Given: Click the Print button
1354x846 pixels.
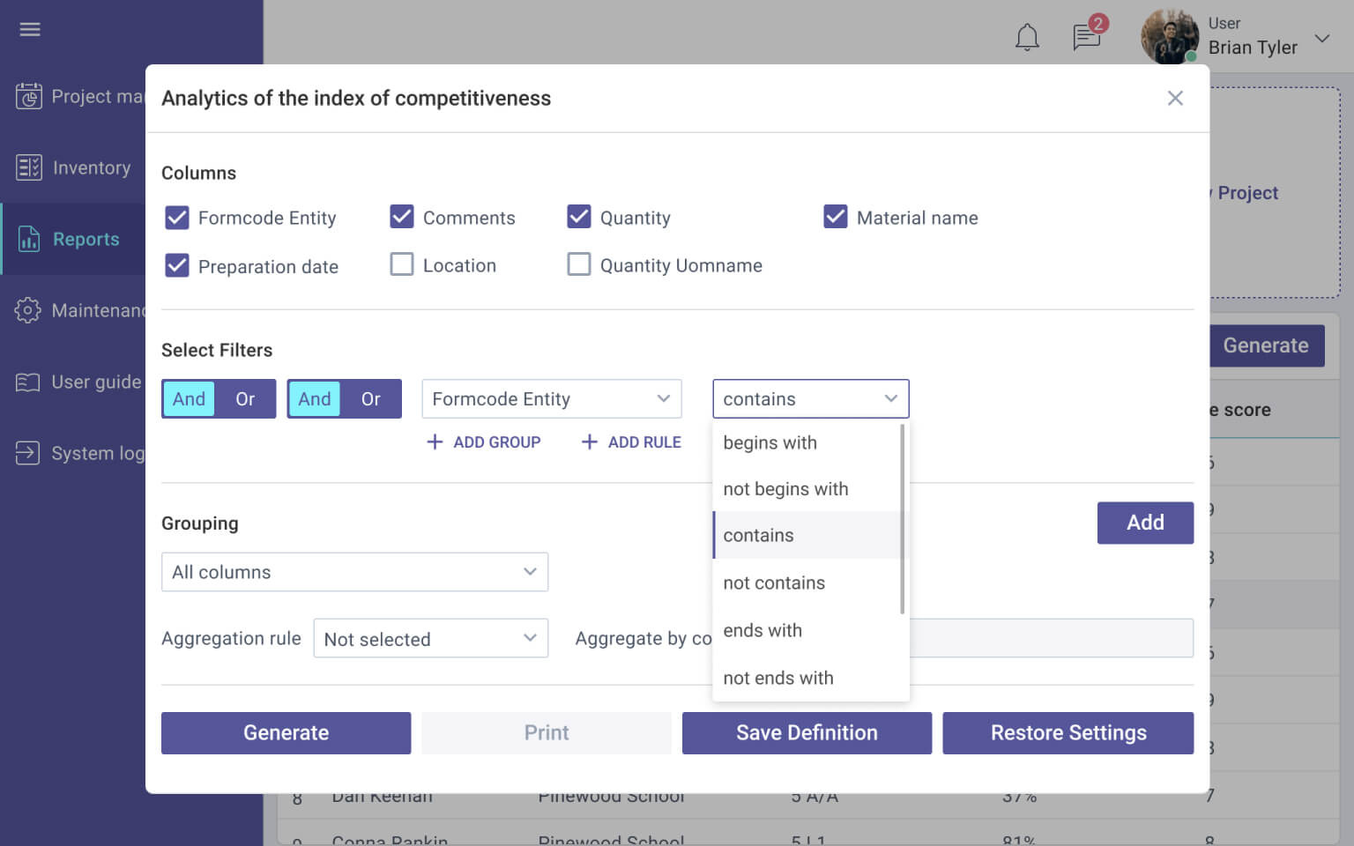Looking at the screenshot, I should click(x=547, y=733).
